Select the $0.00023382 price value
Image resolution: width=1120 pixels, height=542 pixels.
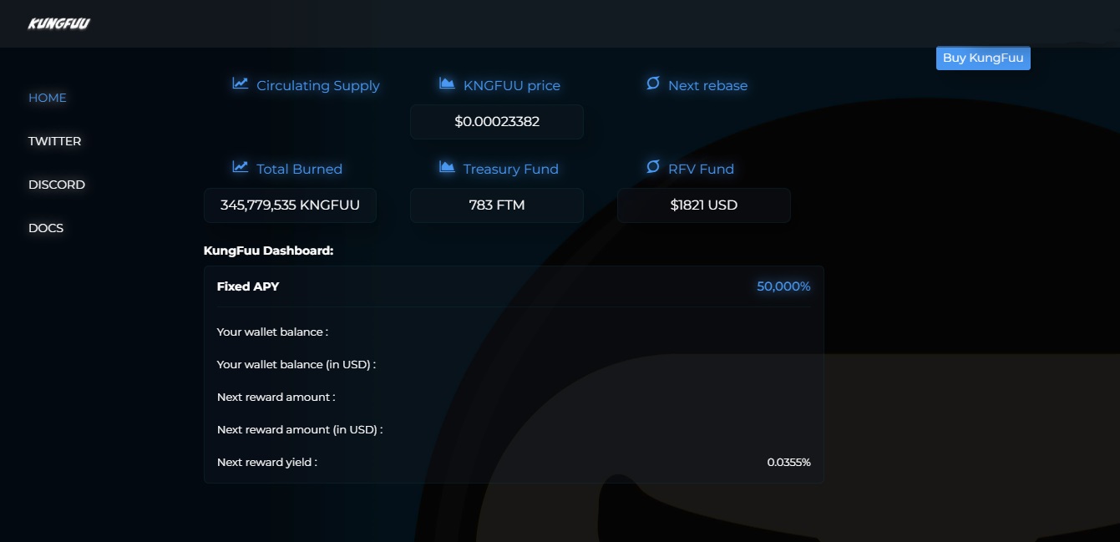497,122
